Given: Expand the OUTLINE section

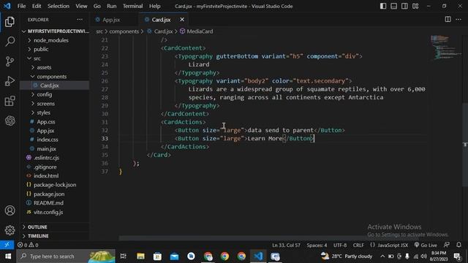Looking at the screenshot, I should [56, 227].
